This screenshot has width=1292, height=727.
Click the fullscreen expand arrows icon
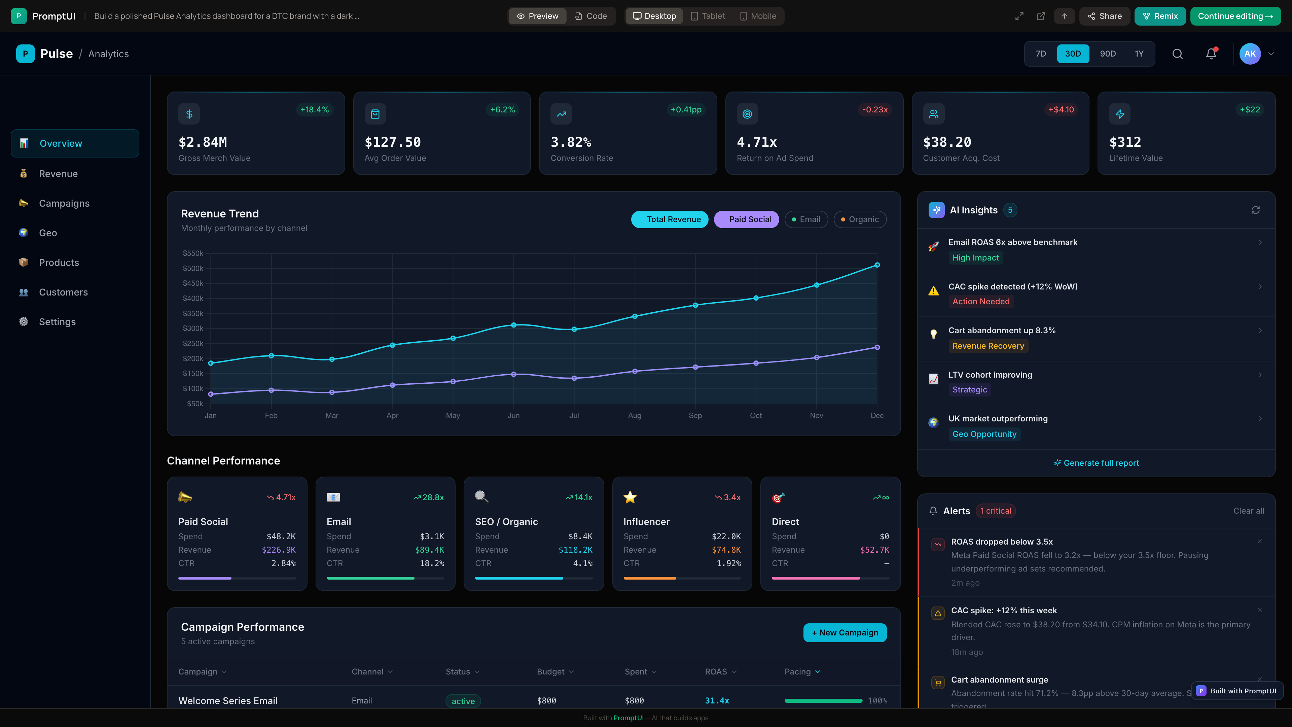(1019, 16)
